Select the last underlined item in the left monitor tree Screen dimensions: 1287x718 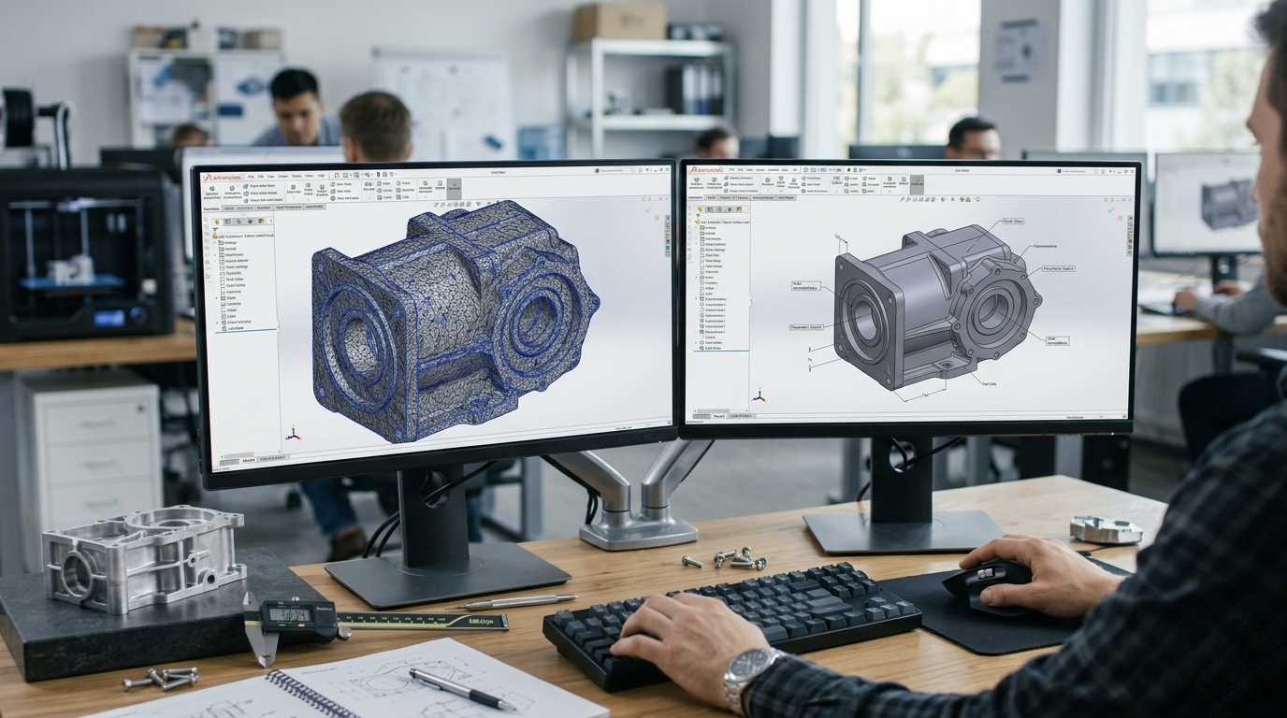click(233, 328)
